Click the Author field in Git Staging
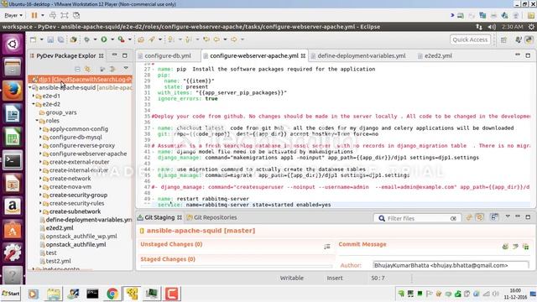The width and height of the screenshot is (537, 302). tap(451, 265)
